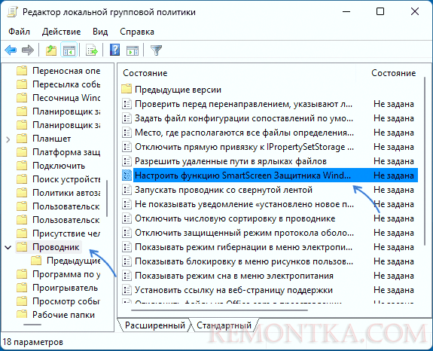This screenshot has height=351, width=433.
Task: Click the Back arrow toolbar icon
Action: pos(11,50)
